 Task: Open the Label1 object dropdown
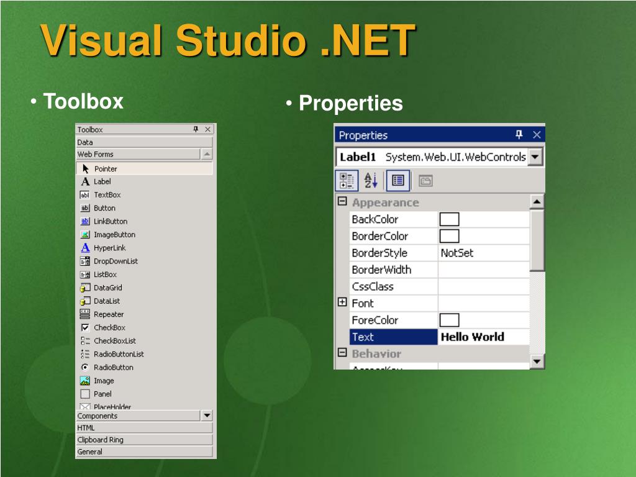[x=535, y=157]
